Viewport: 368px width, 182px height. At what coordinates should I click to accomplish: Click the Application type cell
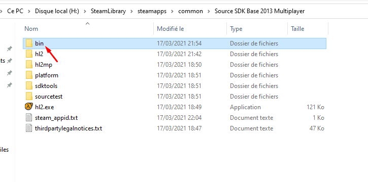tap(245, 107)
